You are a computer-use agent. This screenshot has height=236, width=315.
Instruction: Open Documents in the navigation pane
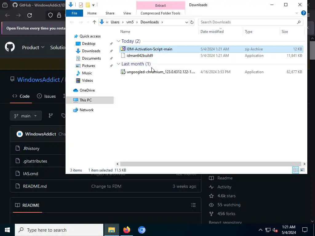(x=91, y=58)
